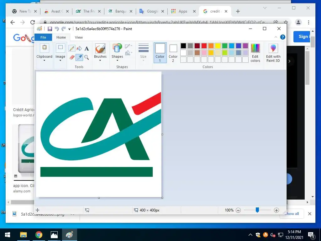Click the muted volume tray icon
The width and height of the screenshot is (321, 241).
coord(273,235)
